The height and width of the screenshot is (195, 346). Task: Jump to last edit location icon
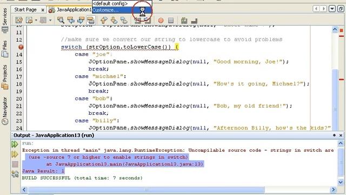[x=19, y=21]
